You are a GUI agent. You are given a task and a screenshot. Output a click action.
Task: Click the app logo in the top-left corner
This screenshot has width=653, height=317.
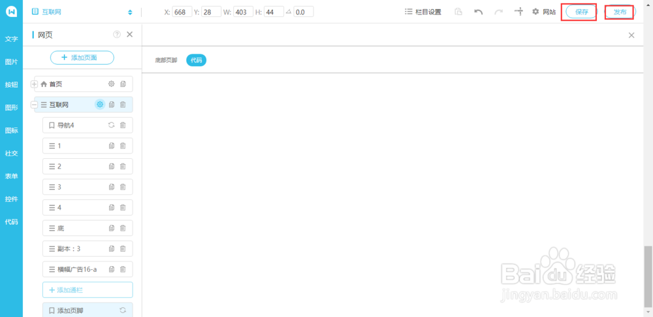click(11, 12)
